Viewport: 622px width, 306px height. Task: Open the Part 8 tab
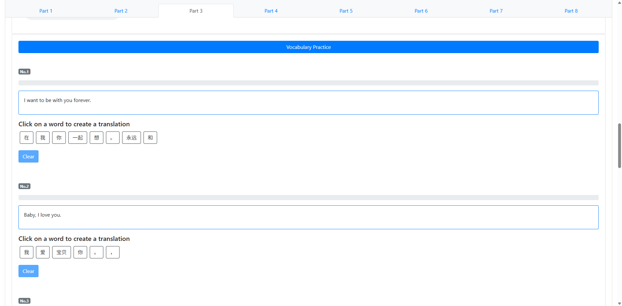(x=571, y=11)
